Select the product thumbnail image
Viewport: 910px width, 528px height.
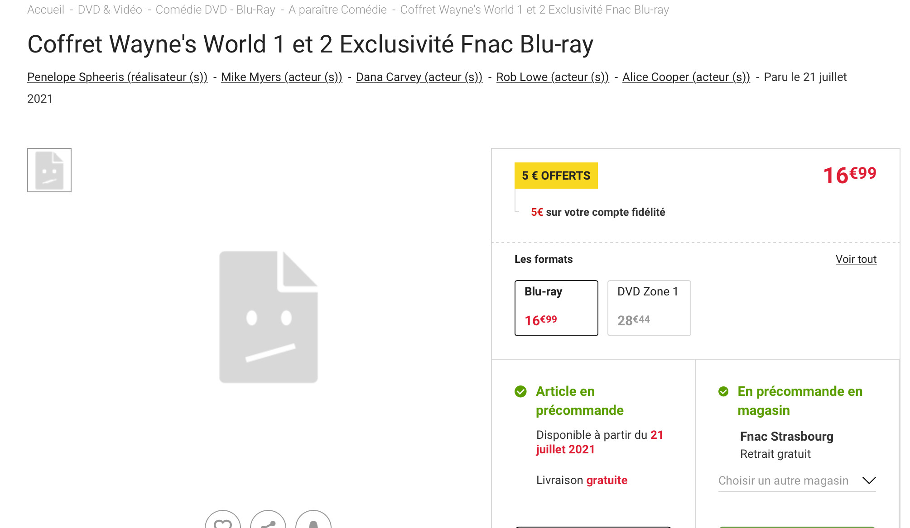(x=49, y=170)
